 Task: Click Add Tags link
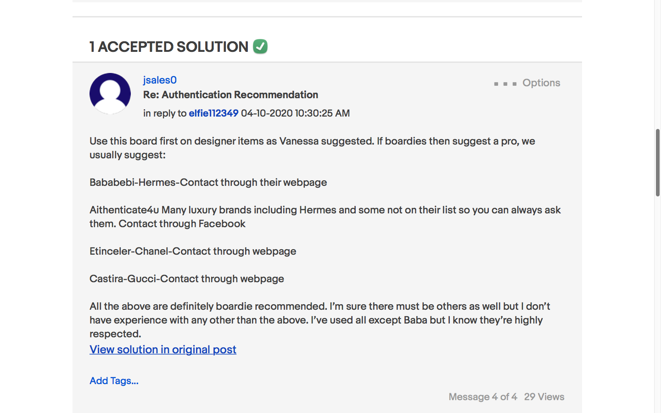coord(114,381)
